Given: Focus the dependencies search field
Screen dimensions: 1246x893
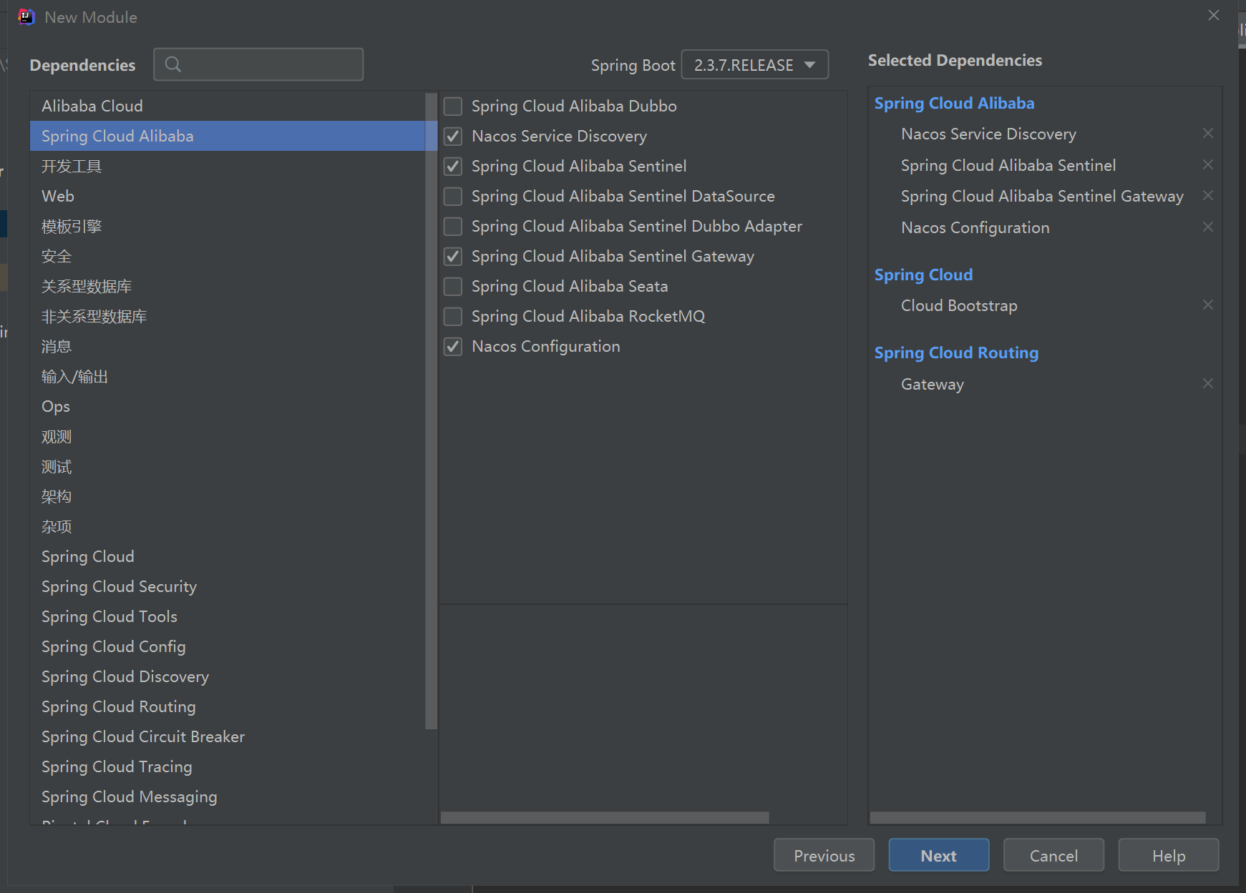Looking at the screenshot, I should 258,64.
